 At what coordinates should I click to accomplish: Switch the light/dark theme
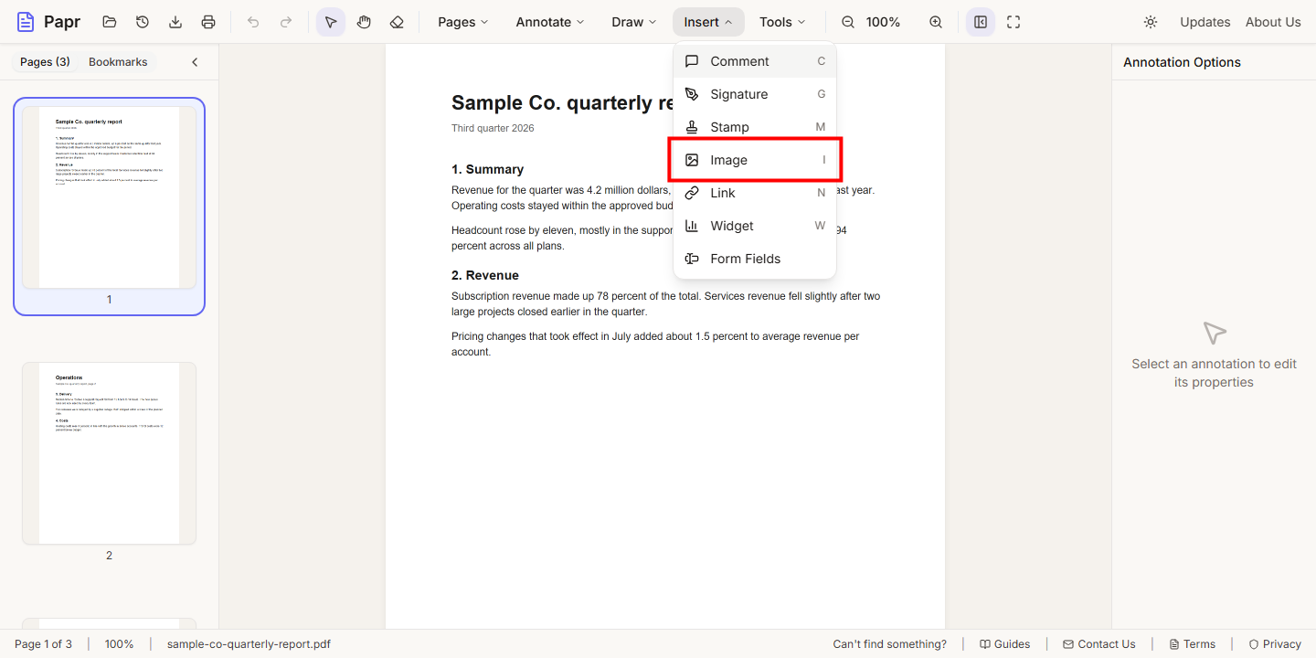1151,22
